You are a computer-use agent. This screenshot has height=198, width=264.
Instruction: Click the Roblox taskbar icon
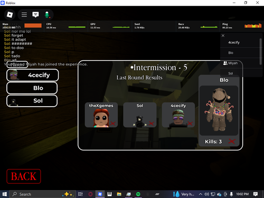coord(100,194)
